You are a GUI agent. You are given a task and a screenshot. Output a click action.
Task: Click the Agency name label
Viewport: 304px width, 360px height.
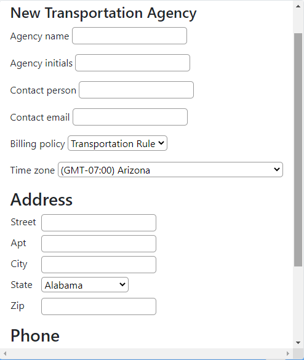point(39,36)
